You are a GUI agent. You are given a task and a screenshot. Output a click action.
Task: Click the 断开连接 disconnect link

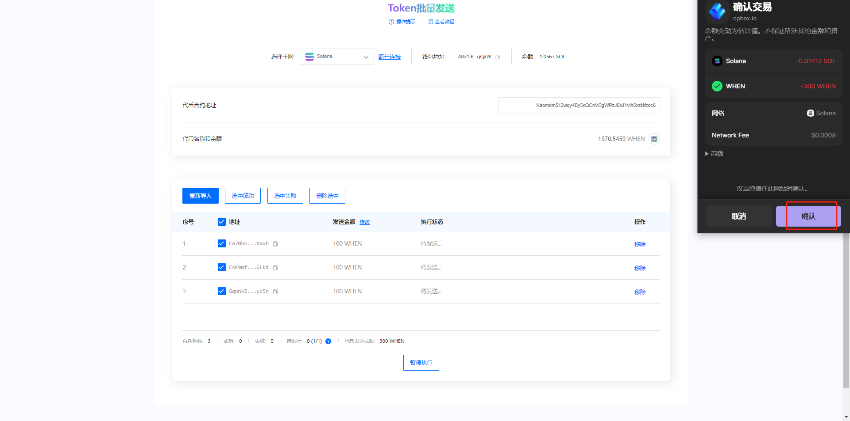(x=390, y=57)
